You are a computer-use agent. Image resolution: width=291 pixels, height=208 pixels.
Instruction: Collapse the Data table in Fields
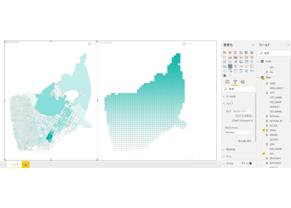tap(258, 78)
